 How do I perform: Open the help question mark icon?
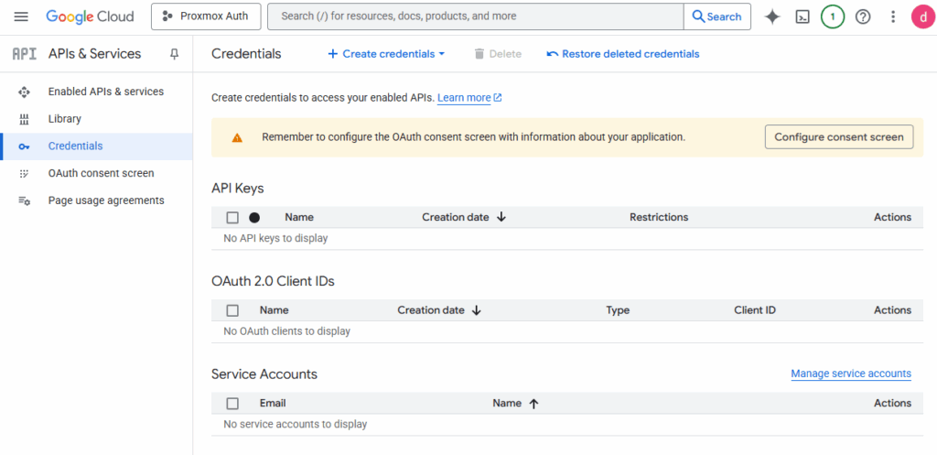863,16
